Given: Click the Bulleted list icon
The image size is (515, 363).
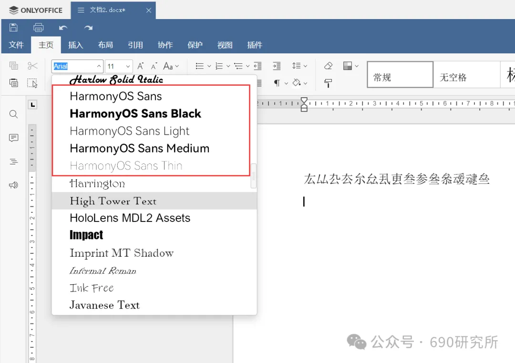Looking at the screenshot, I should 199,66.
